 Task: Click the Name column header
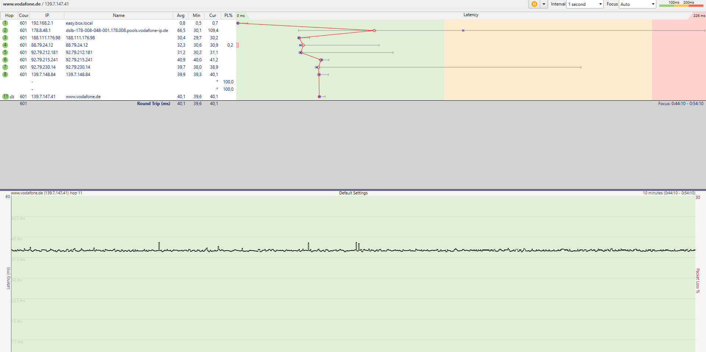[118, 15]
